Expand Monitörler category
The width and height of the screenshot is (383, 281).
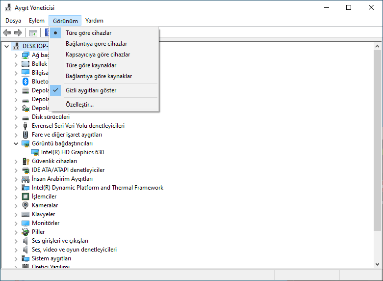pos(16,223)
